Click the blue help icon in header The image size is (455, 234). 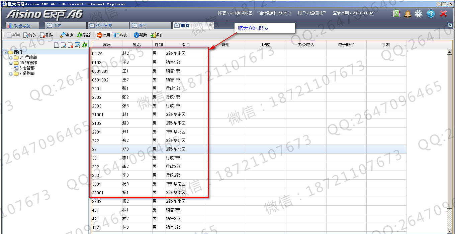point(431,14)
